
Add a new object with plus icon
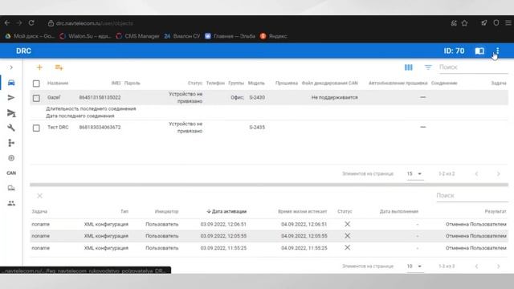click(x=39, y=67)
